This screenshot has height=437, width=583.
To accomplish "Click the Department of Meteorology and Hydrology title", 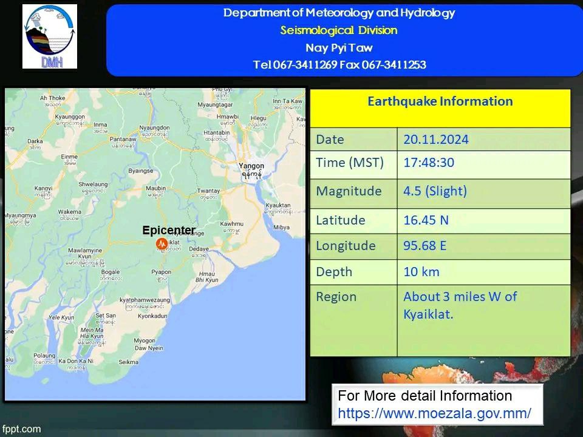I will [x=339, y=13].
